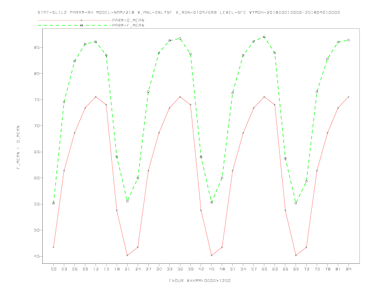Viewport: 380px width, 293px height.
Task: Select the green F_MEAN peak marker at hour 60
Action: [x=264, y=37]
